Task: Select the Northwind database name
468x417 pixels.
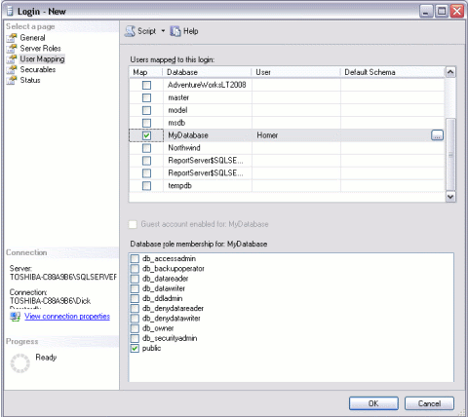Action: (184, 148)
